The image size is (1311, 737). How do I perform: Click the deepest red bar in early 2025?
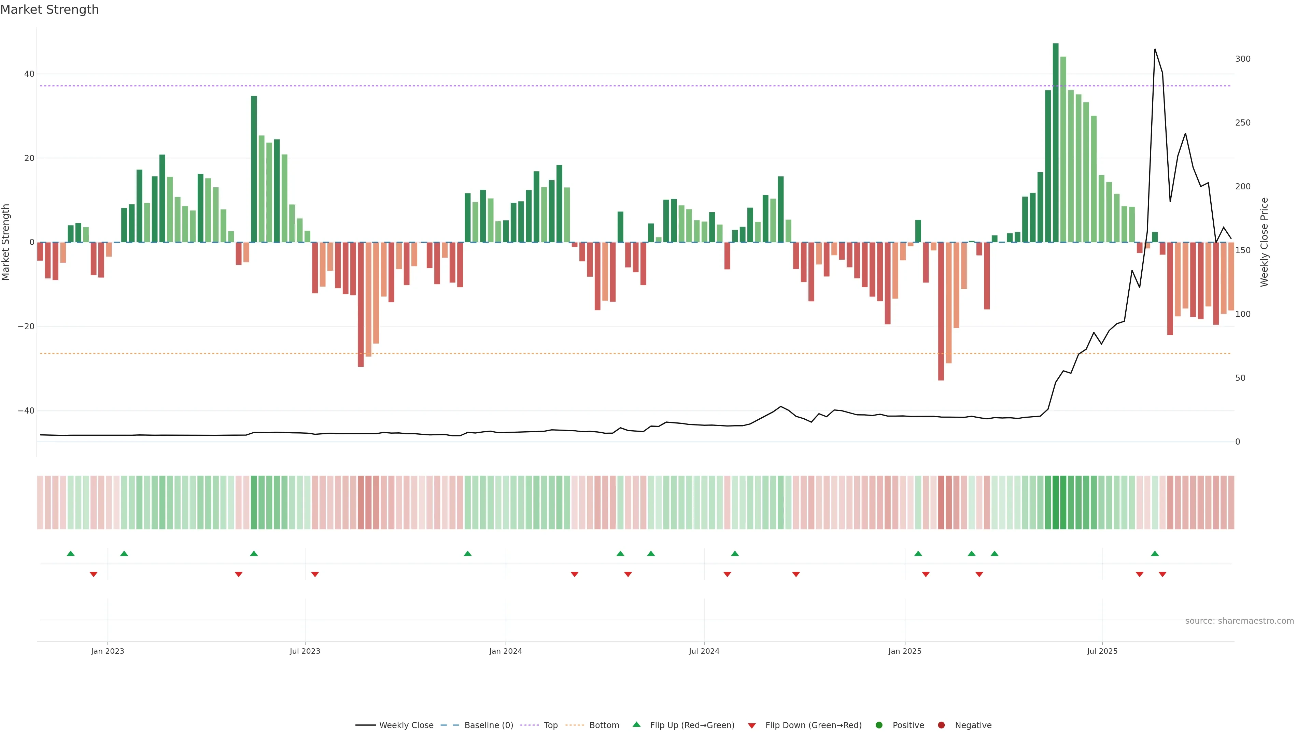tap(941, 311)
